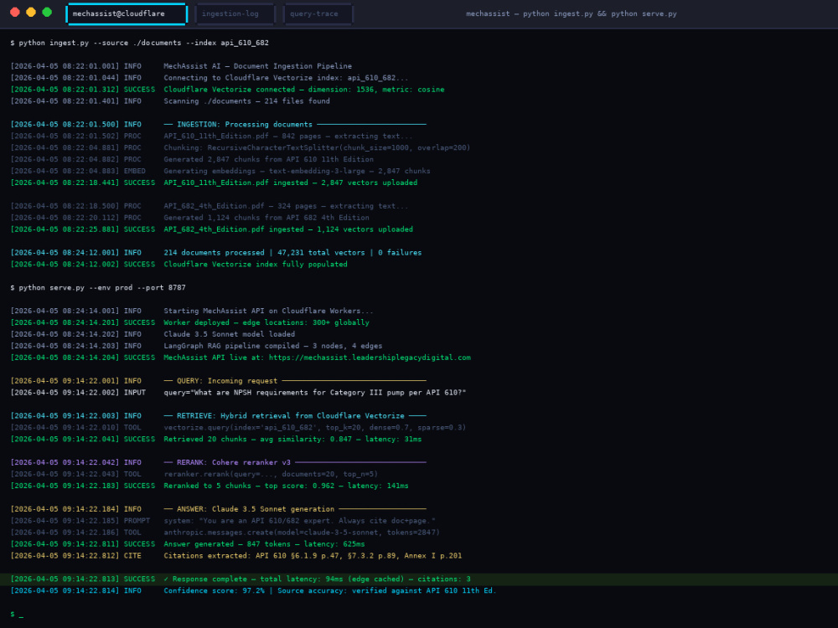Select the mechassist@cloudflare tab
The height and width of the screenshot is (628, 838).
point(127,14)
